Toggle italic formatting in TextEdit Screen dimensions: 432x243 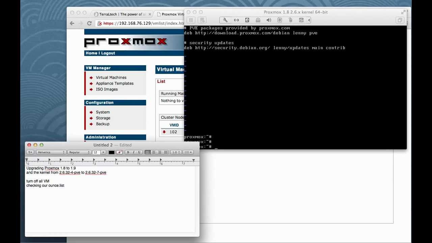134,152
